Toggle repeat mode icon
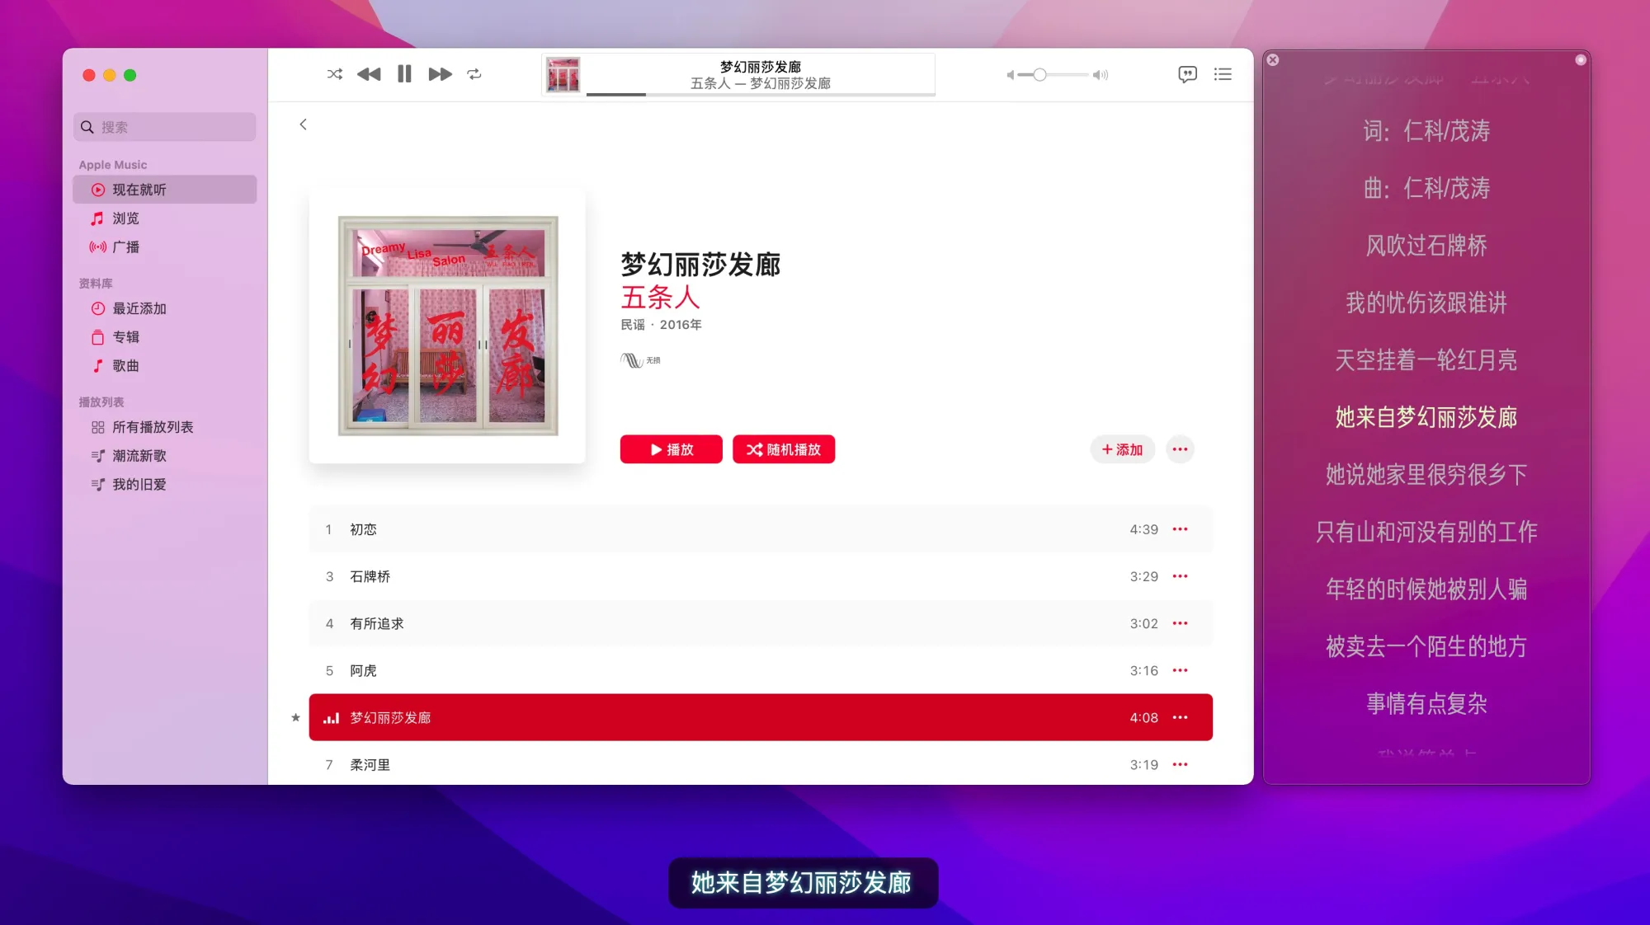The width and height of the screenshot is (1650, 925). [x=474, y=74]
